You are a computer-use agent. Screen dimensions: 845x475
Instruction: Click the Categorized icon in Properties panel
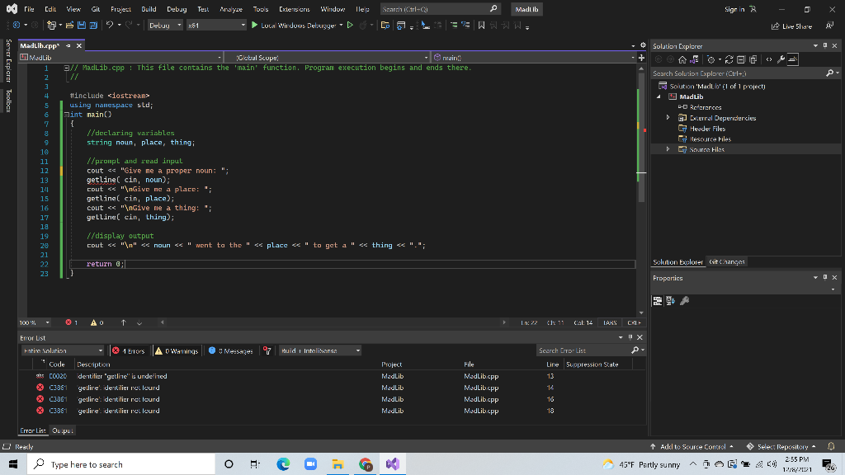pyautogui.click(x=659, y=300)
